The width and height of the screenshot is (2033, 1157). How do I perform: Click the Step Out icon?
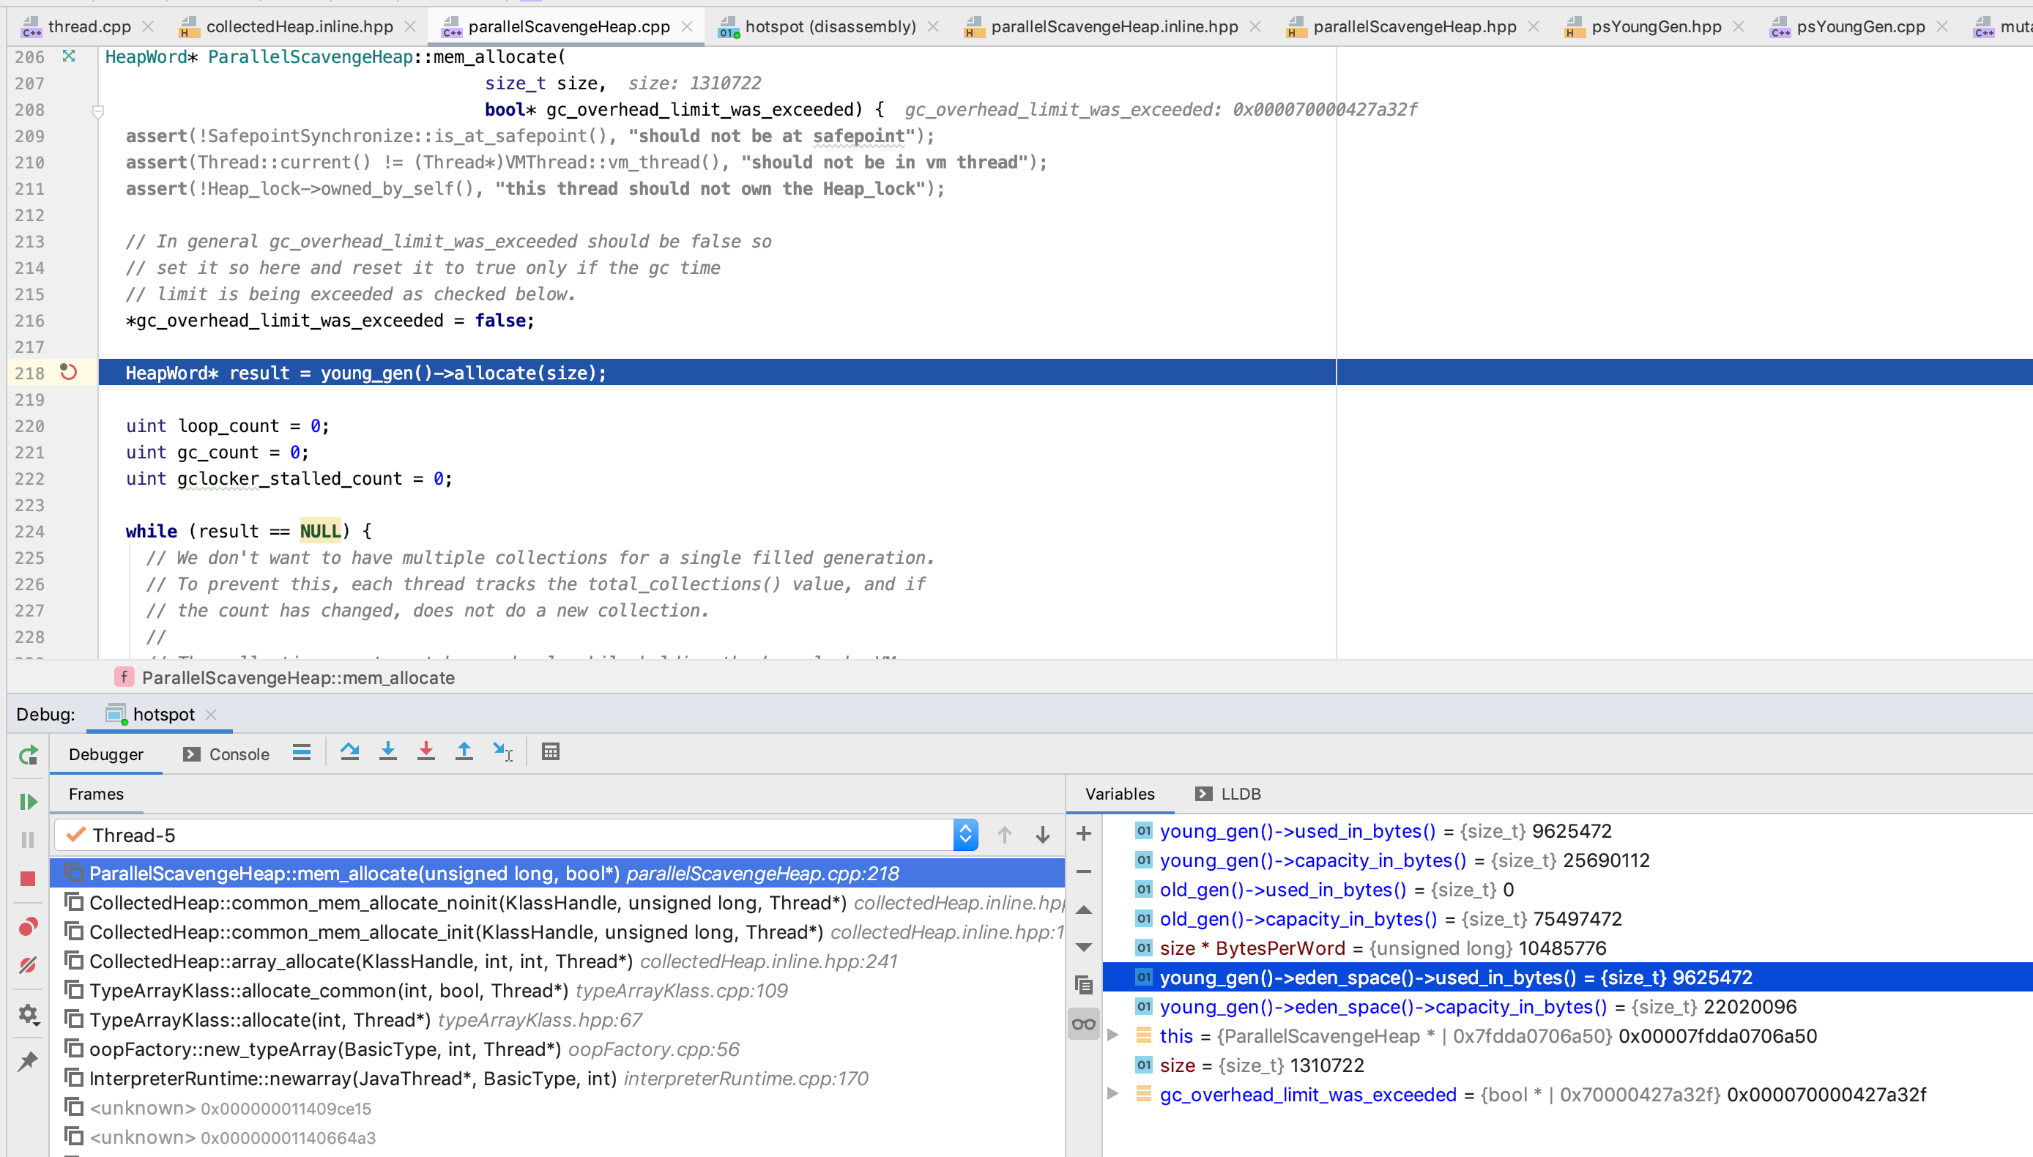[x=464, y=752]
